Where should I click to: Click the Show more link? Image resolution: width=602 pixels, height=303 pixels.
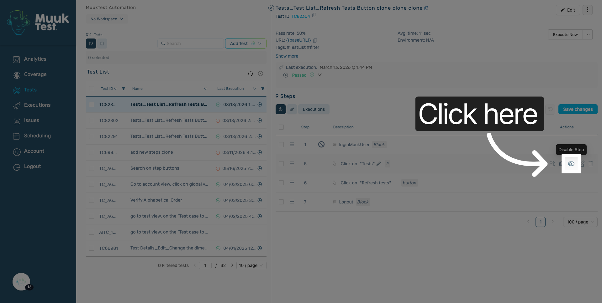click(x=287, y=56)
